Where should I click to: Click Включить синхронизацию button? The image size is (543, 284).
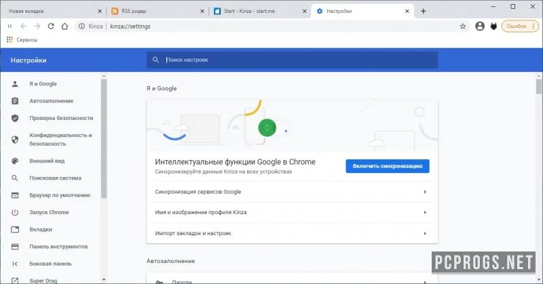pos(388,166)
